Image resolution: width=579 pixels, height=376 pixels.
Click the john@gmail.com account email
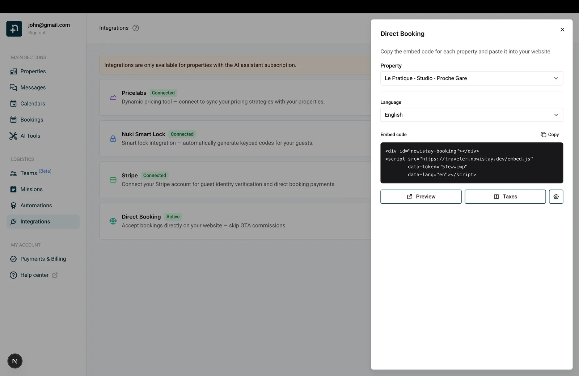tap(49, 25)
